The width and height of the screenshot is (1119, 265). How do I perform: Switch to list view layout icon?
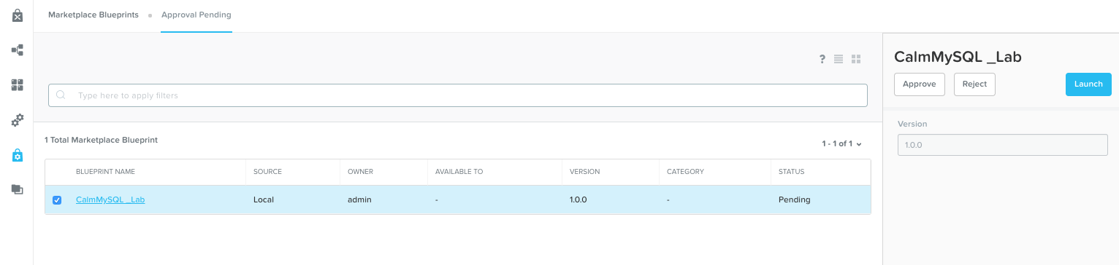[x=839, y=59]
